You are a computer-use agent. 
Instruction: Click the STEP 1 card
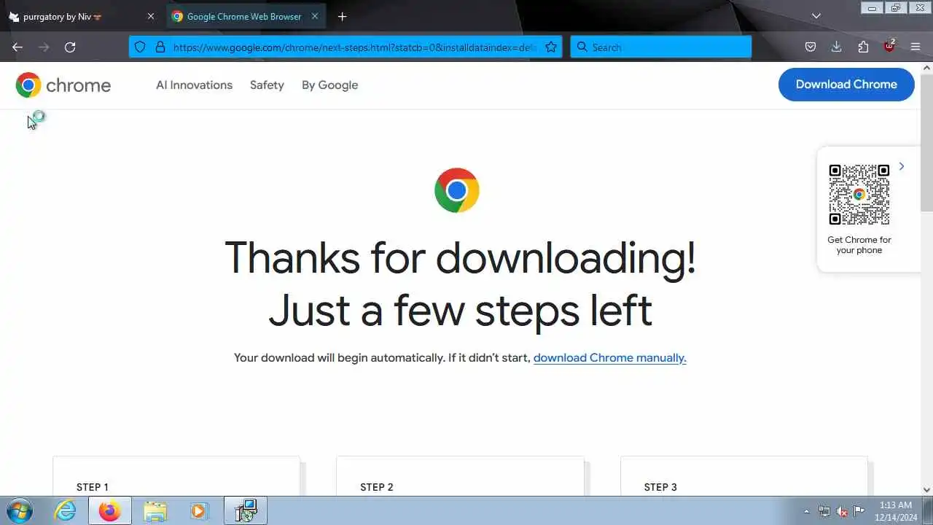coord(176,475)
